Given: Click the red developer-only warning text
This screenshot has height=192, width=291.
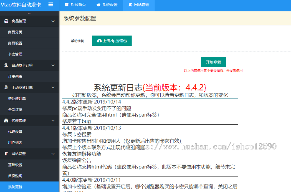Looking at the screenshot, I should [213, 71].
